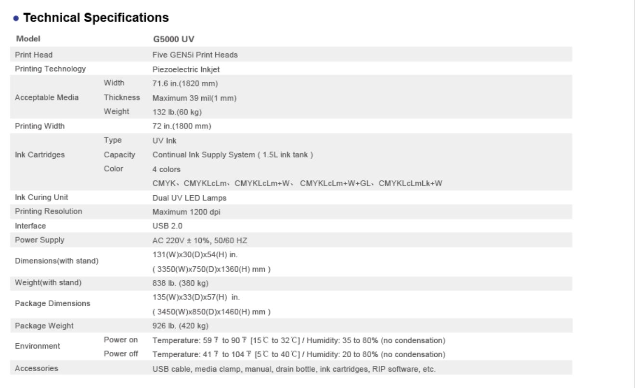
Task: Click the Accessories list text
Action: (x=294, y=369)
